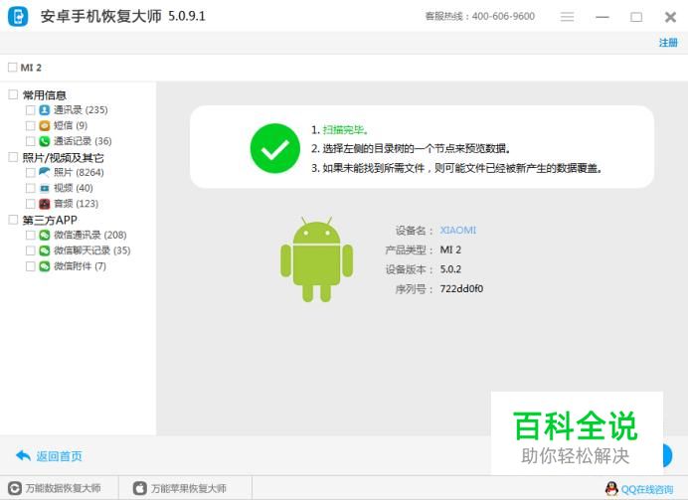Tick the 微信通讯录 (208) checkbox
The height and width of the screenshot is (500, 688).
tap(30, 235)
